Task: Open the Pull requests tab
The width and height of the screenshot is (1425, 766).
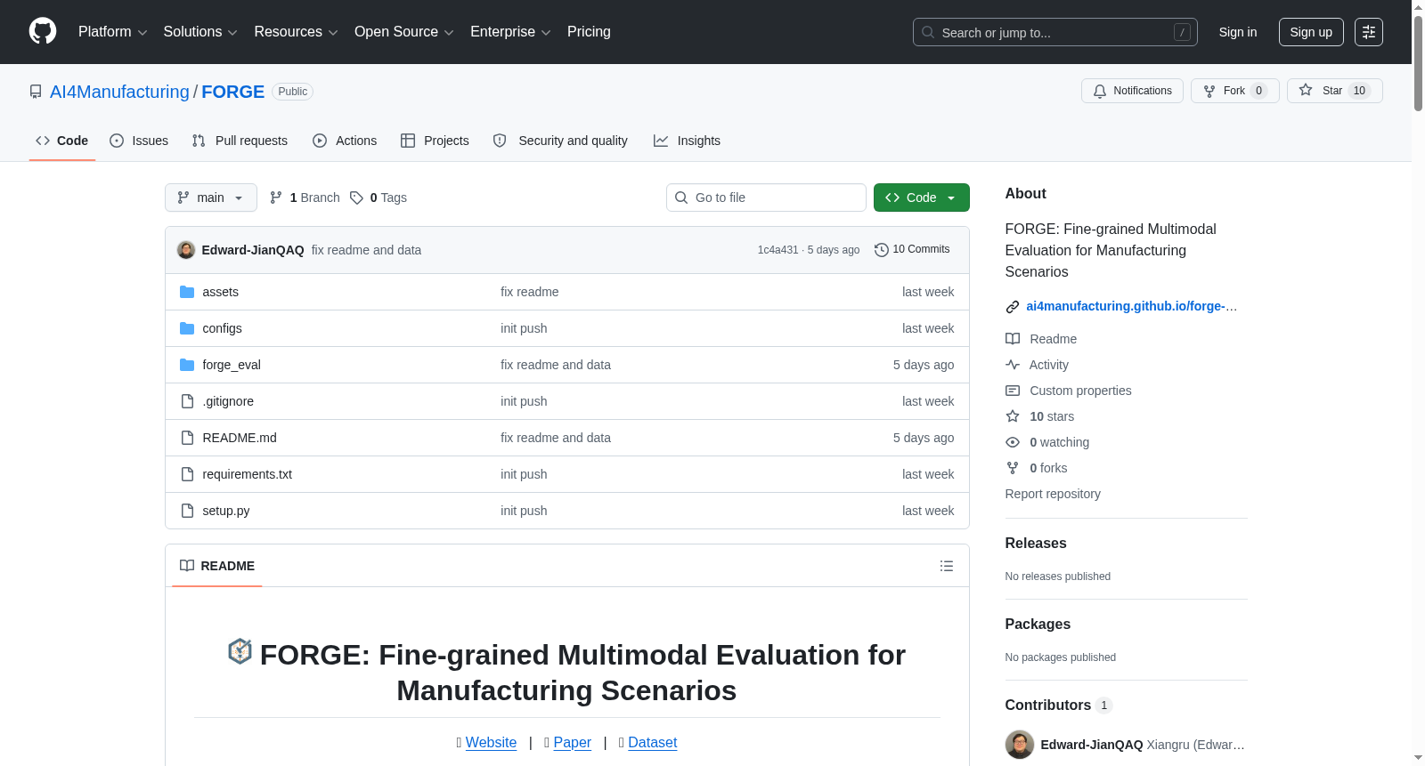Action: [x=240, y=141]
